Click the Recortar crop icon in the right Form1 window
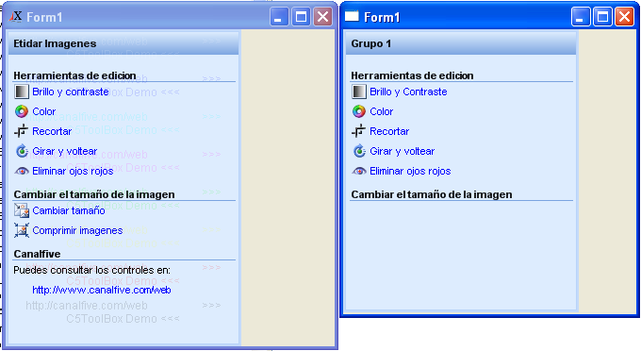The width and height of the screenshot is (641, 351). click(359, 131)
